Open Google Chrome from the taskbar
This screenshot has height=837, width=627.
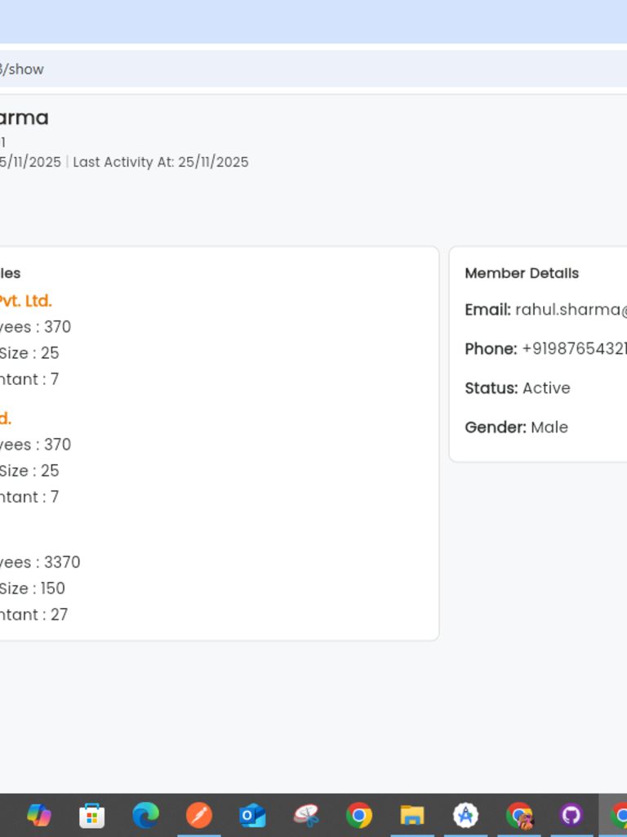coord(359,815)
